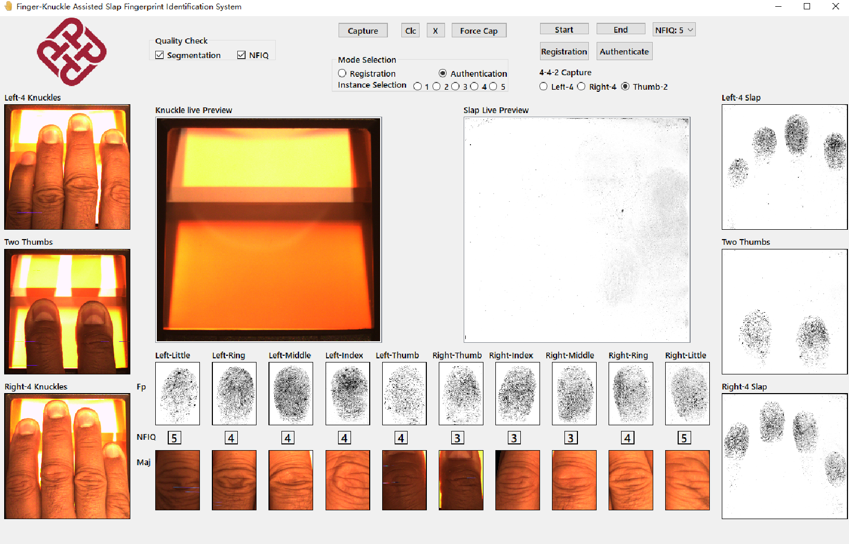Open the NFIQ: 5 dropdown
Image resolution: width=849 pixels, height=544 pixels.
point(673,29)
